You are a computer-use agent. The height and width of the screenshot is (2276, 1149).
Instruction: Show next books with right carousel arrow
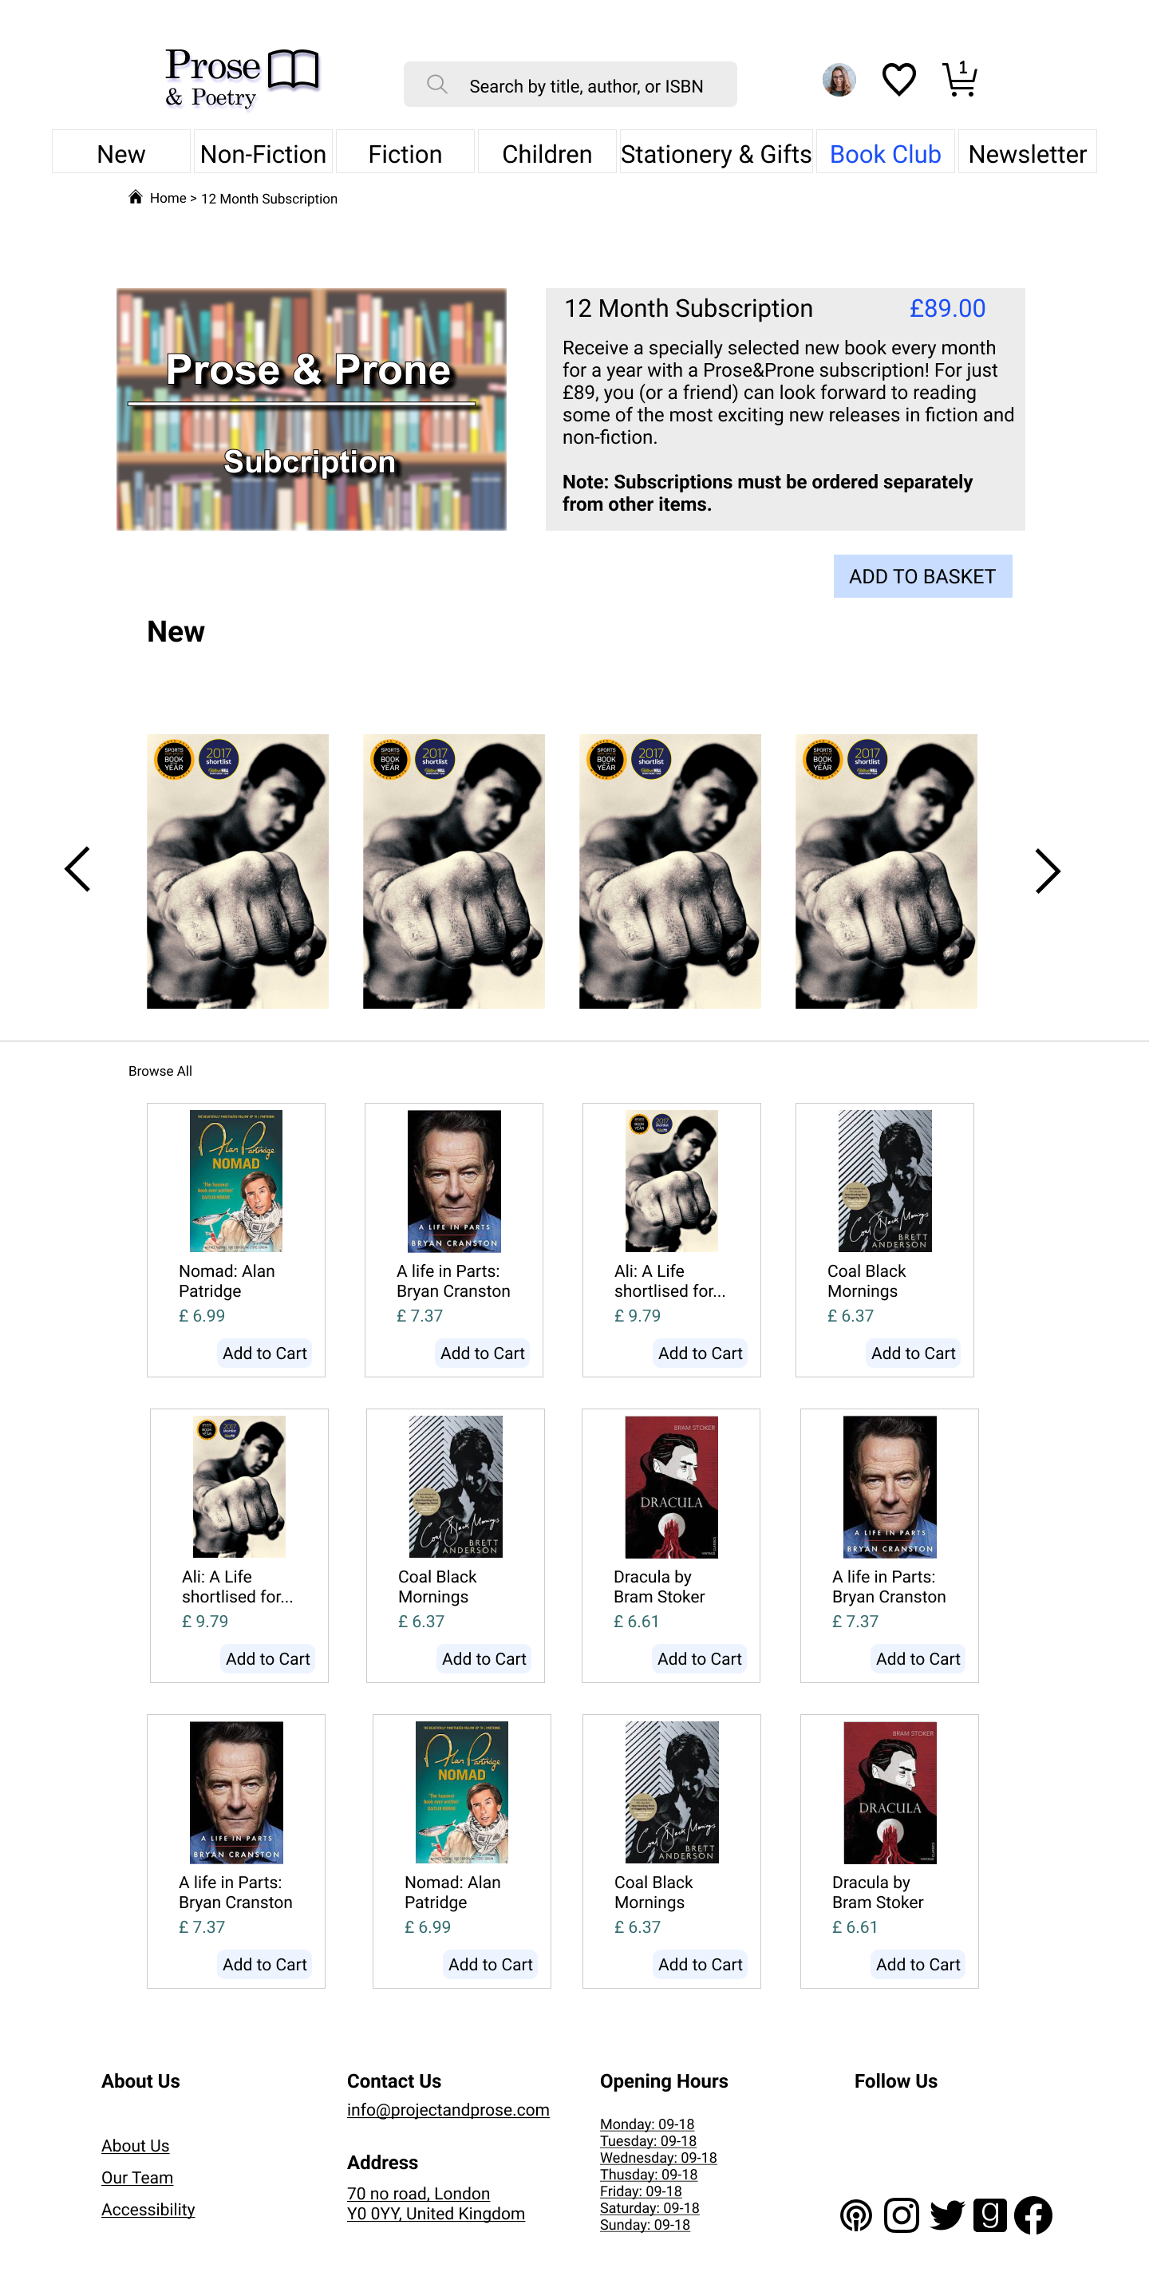(x=1048, y=871)
